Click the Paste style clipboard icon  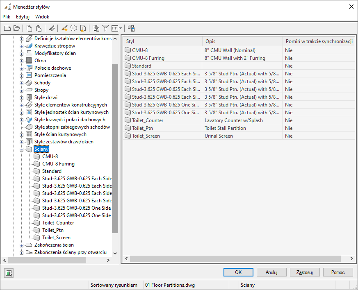[39, 28]
